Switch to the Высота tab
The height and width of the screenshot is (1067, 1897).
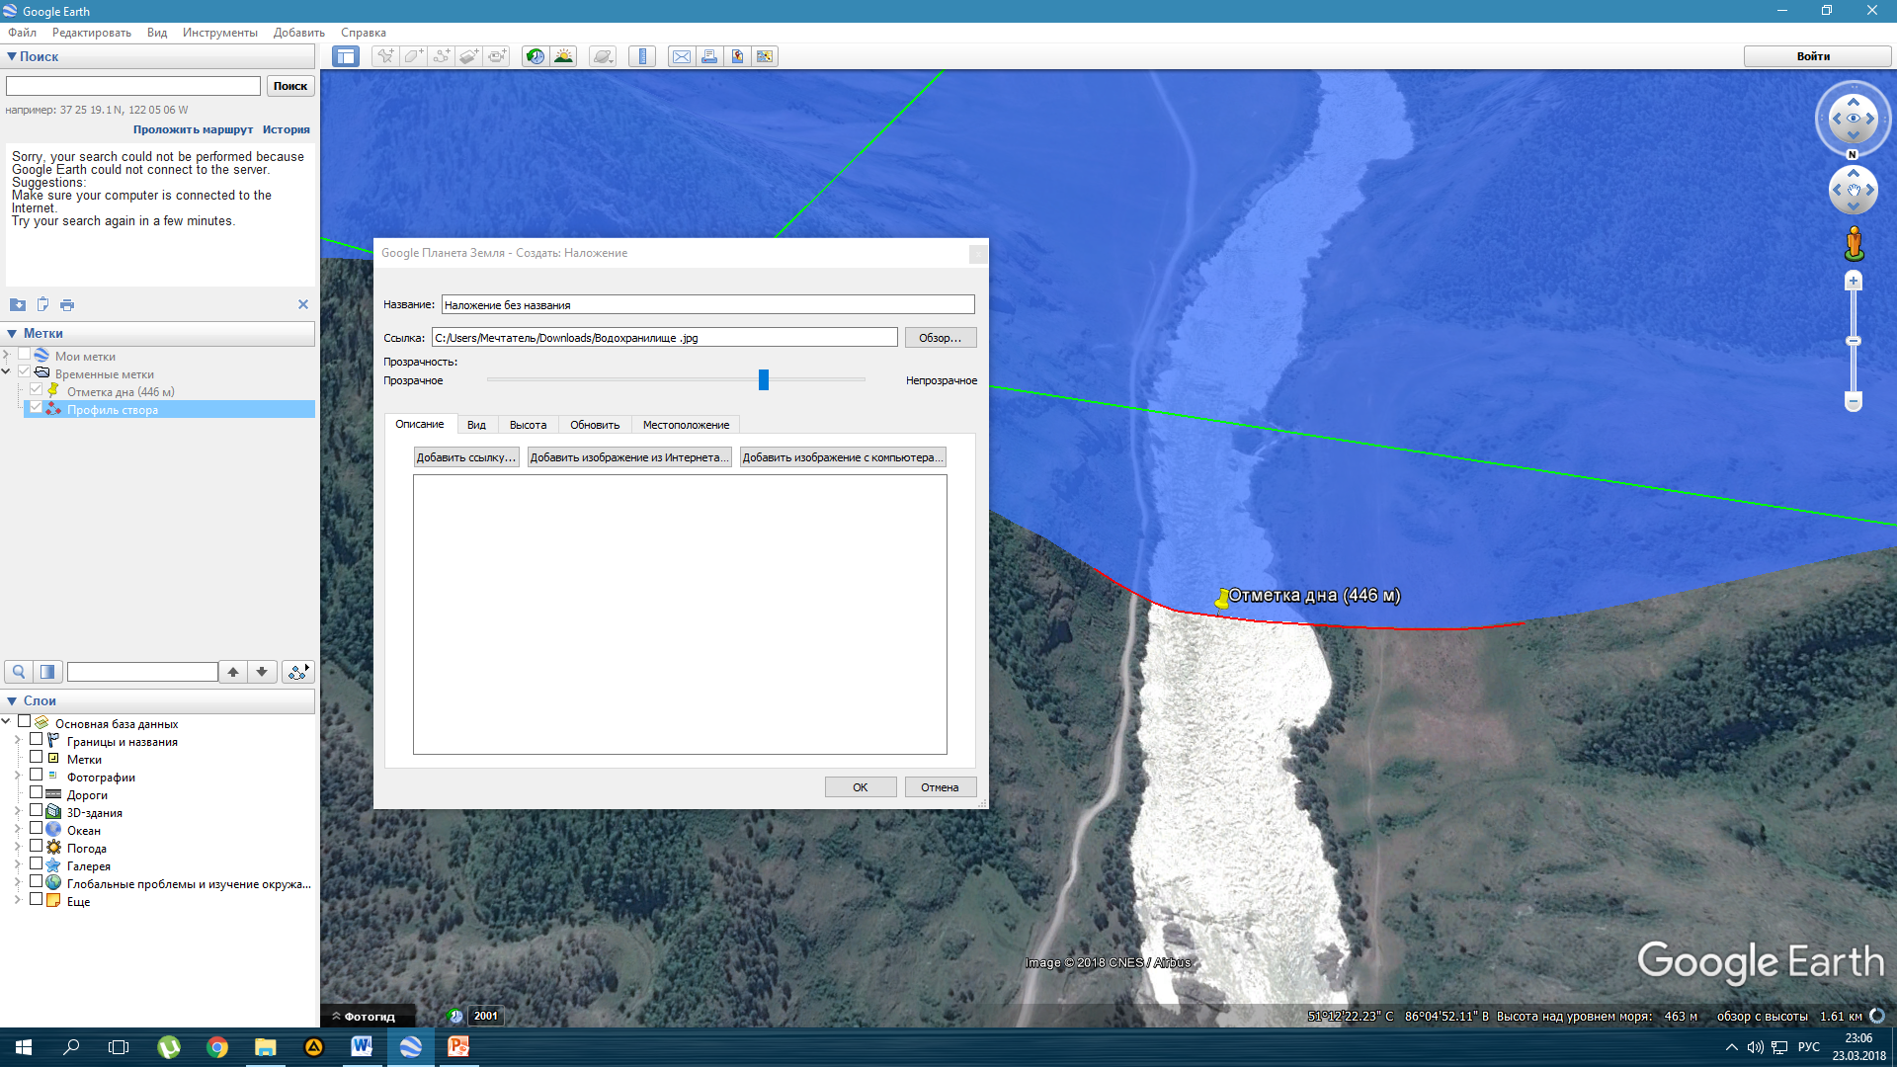(528, 425)
